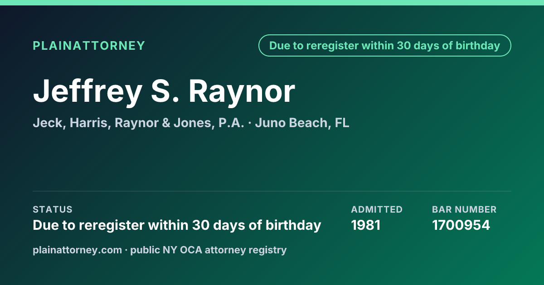Screen dimensions: 544x285
Task: Click the STATUS label
Action: click(x=53, y=209)
